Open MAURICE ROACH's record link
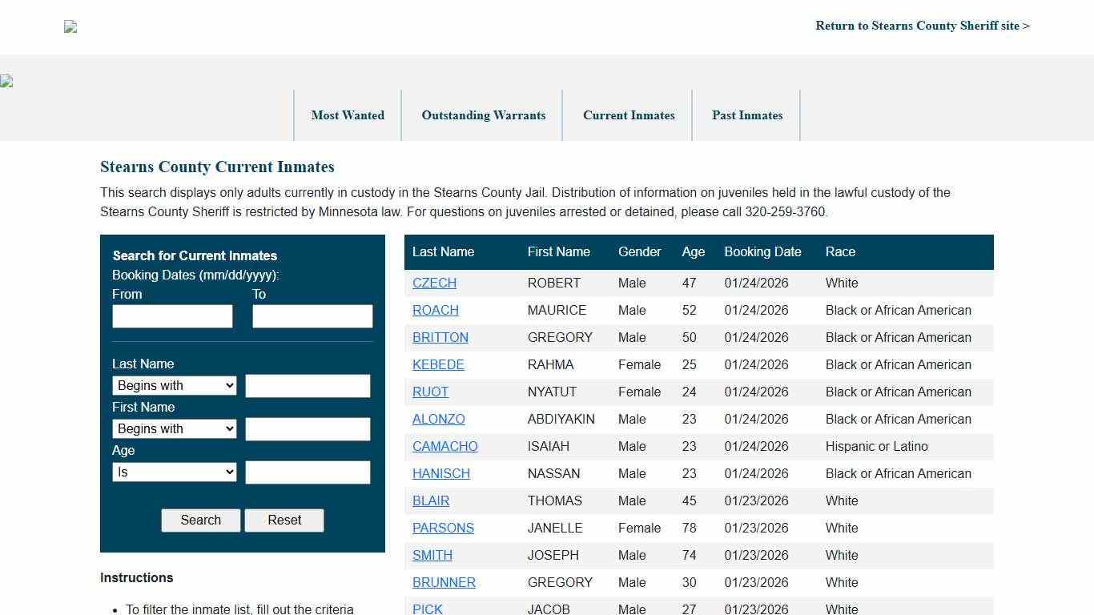 pyautogui.click(x=435, y=310)
